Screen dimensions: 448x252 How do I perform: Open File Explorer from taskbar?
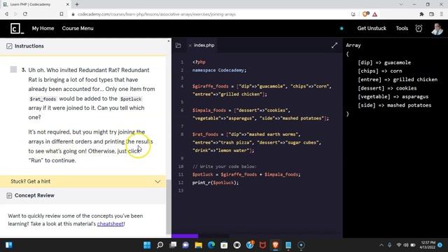(x=198, y=245)
